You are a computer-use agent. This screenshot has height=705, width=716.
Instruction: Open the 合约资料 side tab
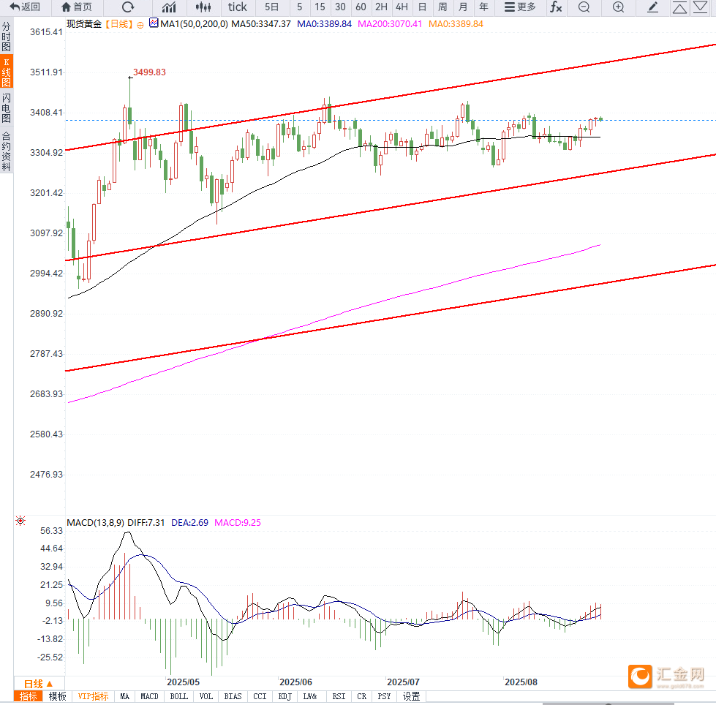[7, 151]
